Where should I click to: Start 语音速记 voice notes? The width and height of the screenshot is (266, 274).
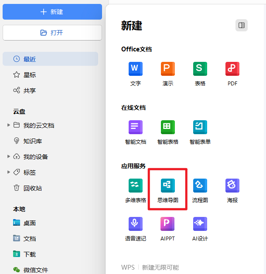click(136, 229)
